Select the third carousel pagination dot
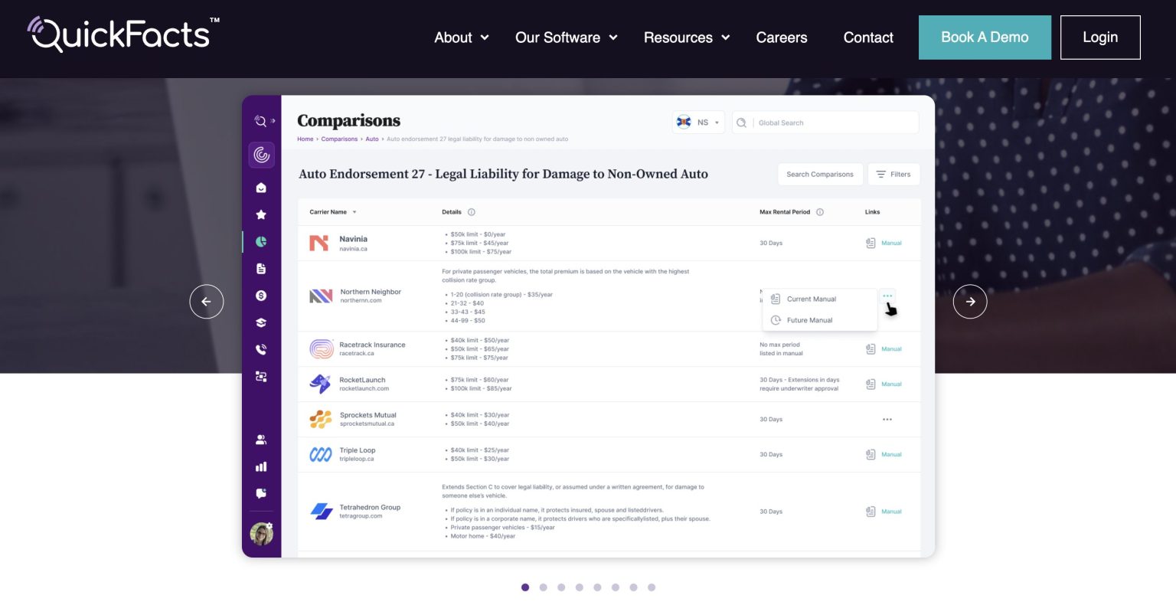 (561, 587)
